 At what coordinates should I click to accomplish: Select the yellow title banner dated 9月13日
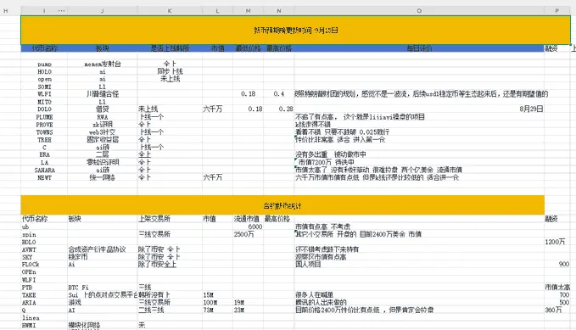295,31
